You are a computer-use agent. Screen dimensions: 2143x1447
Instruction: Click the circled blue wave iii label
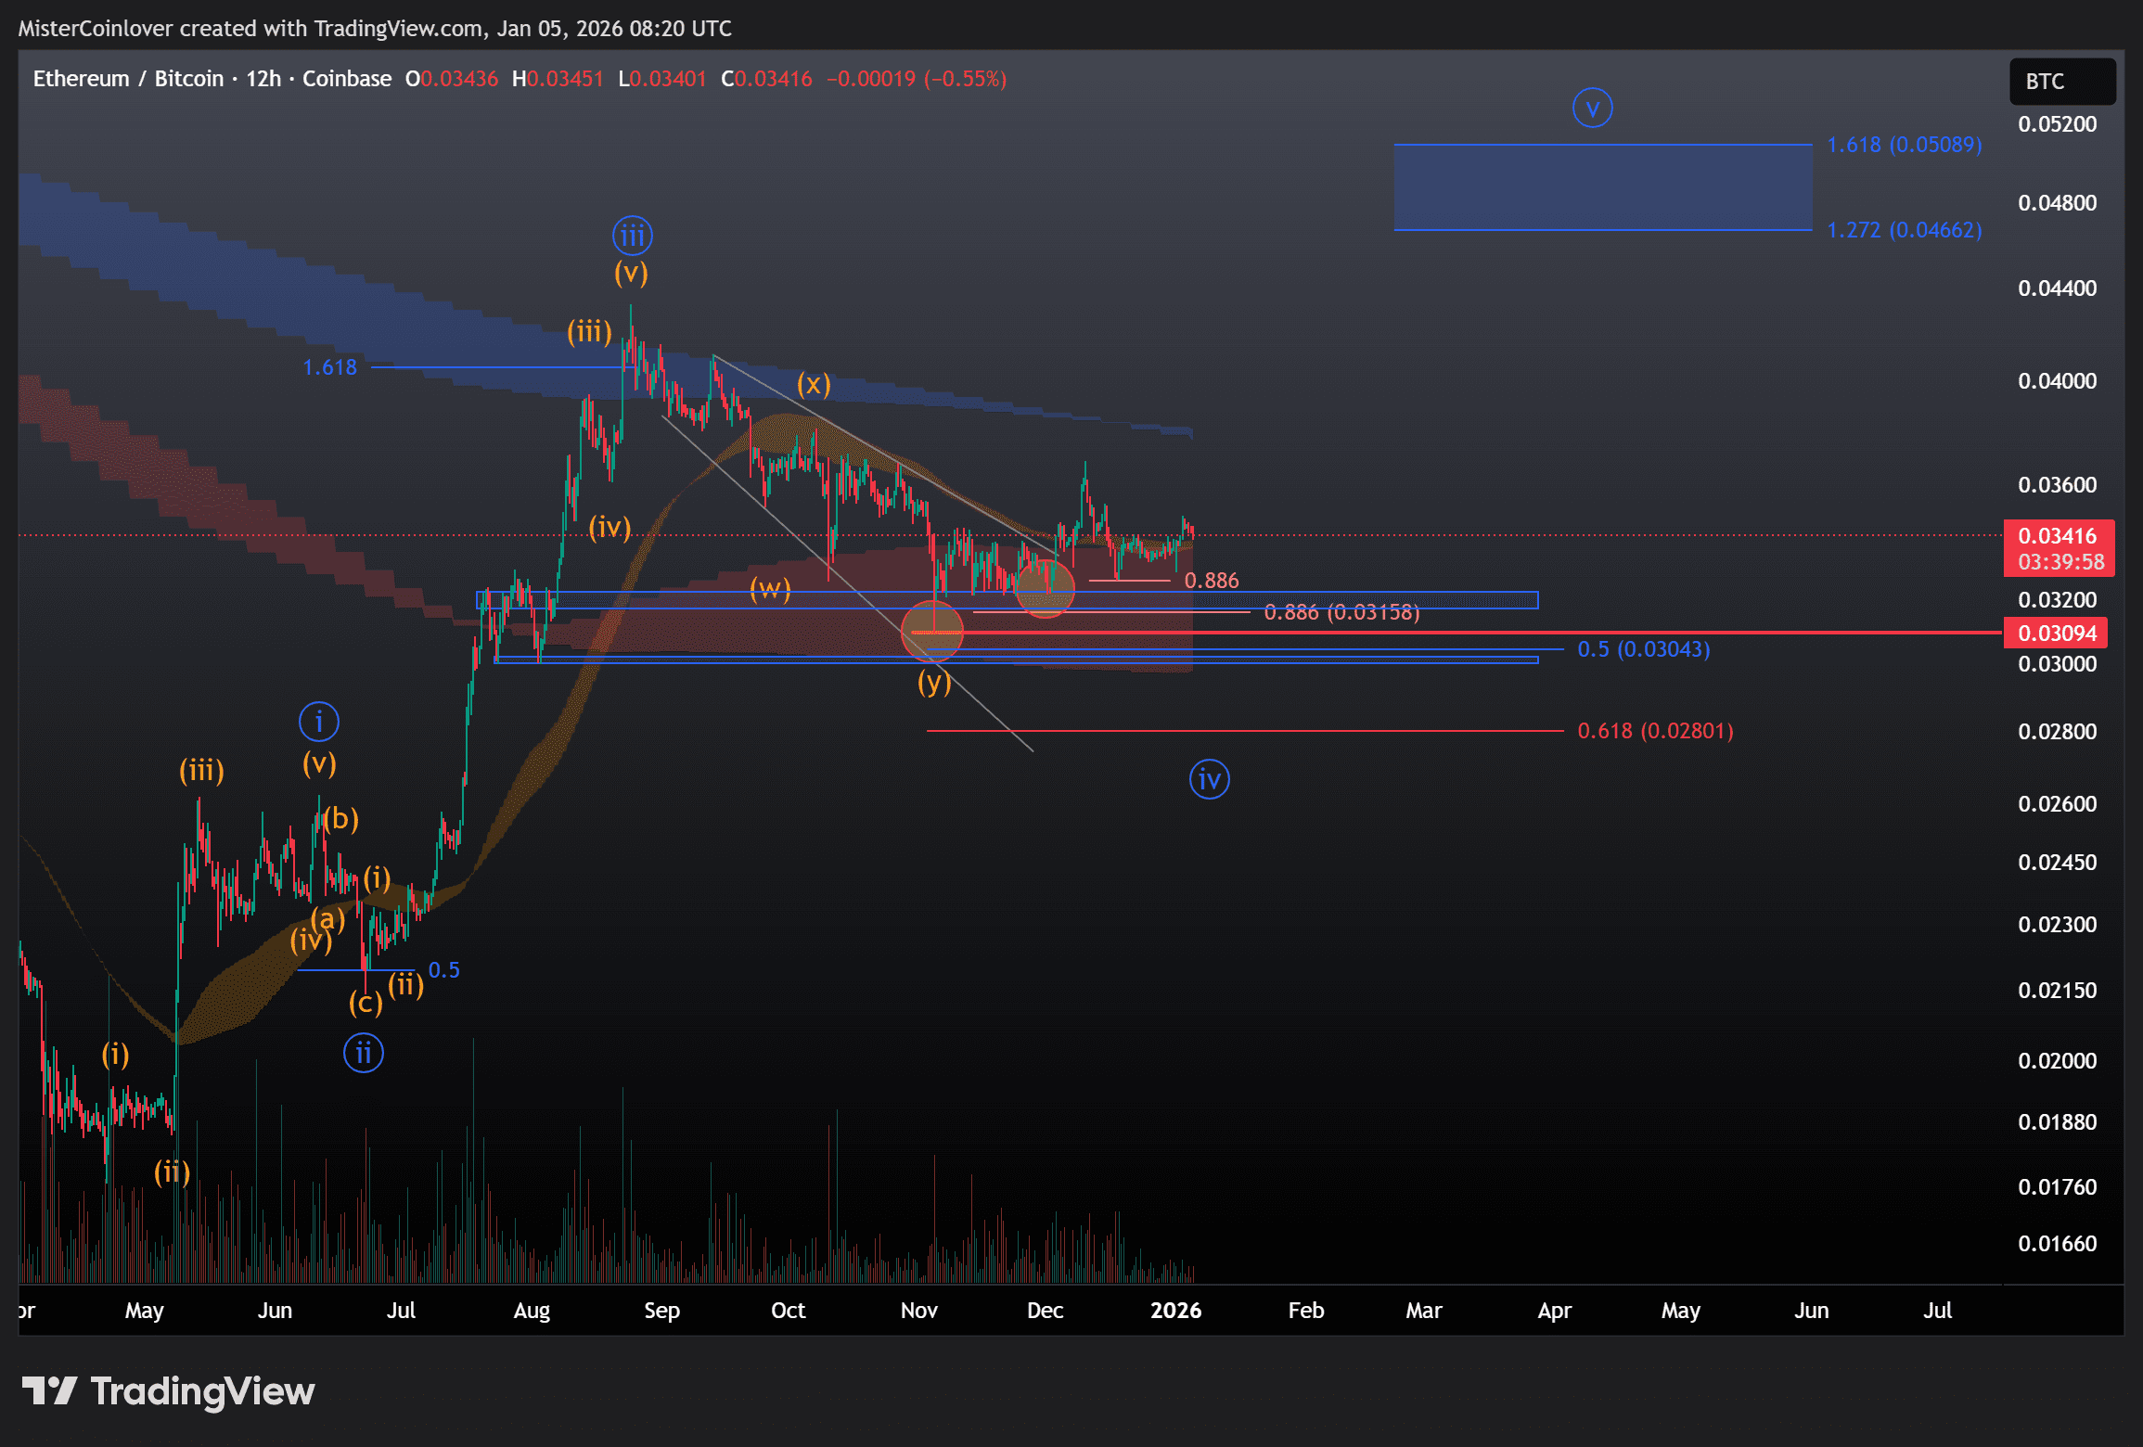coord(632,236)
